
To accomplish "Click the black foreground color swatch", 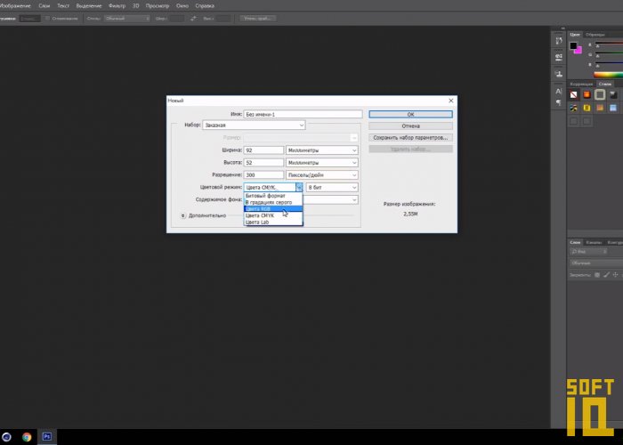I will click(573, 45).
